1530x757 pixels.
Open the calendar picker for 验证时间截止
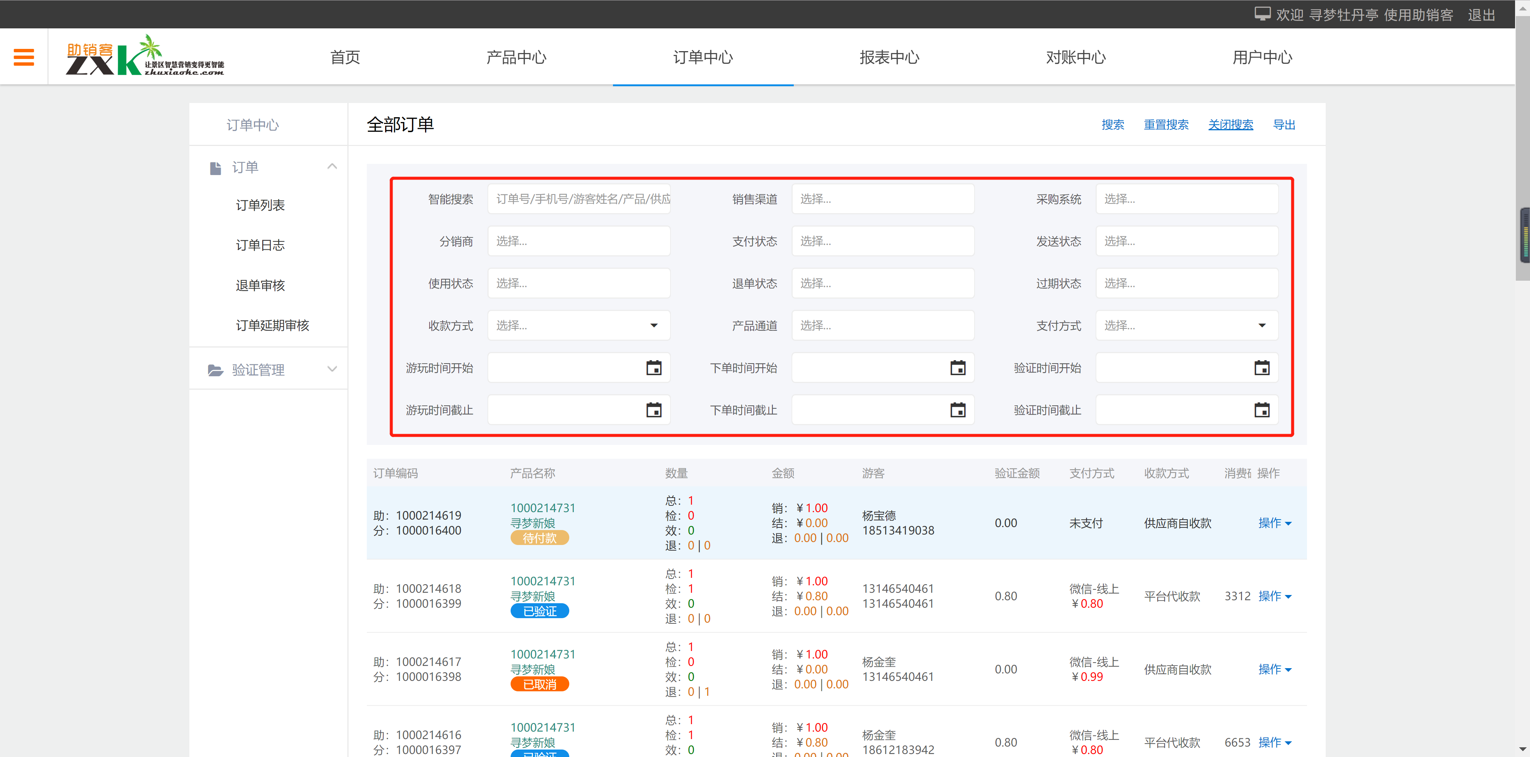(1261, 410)
